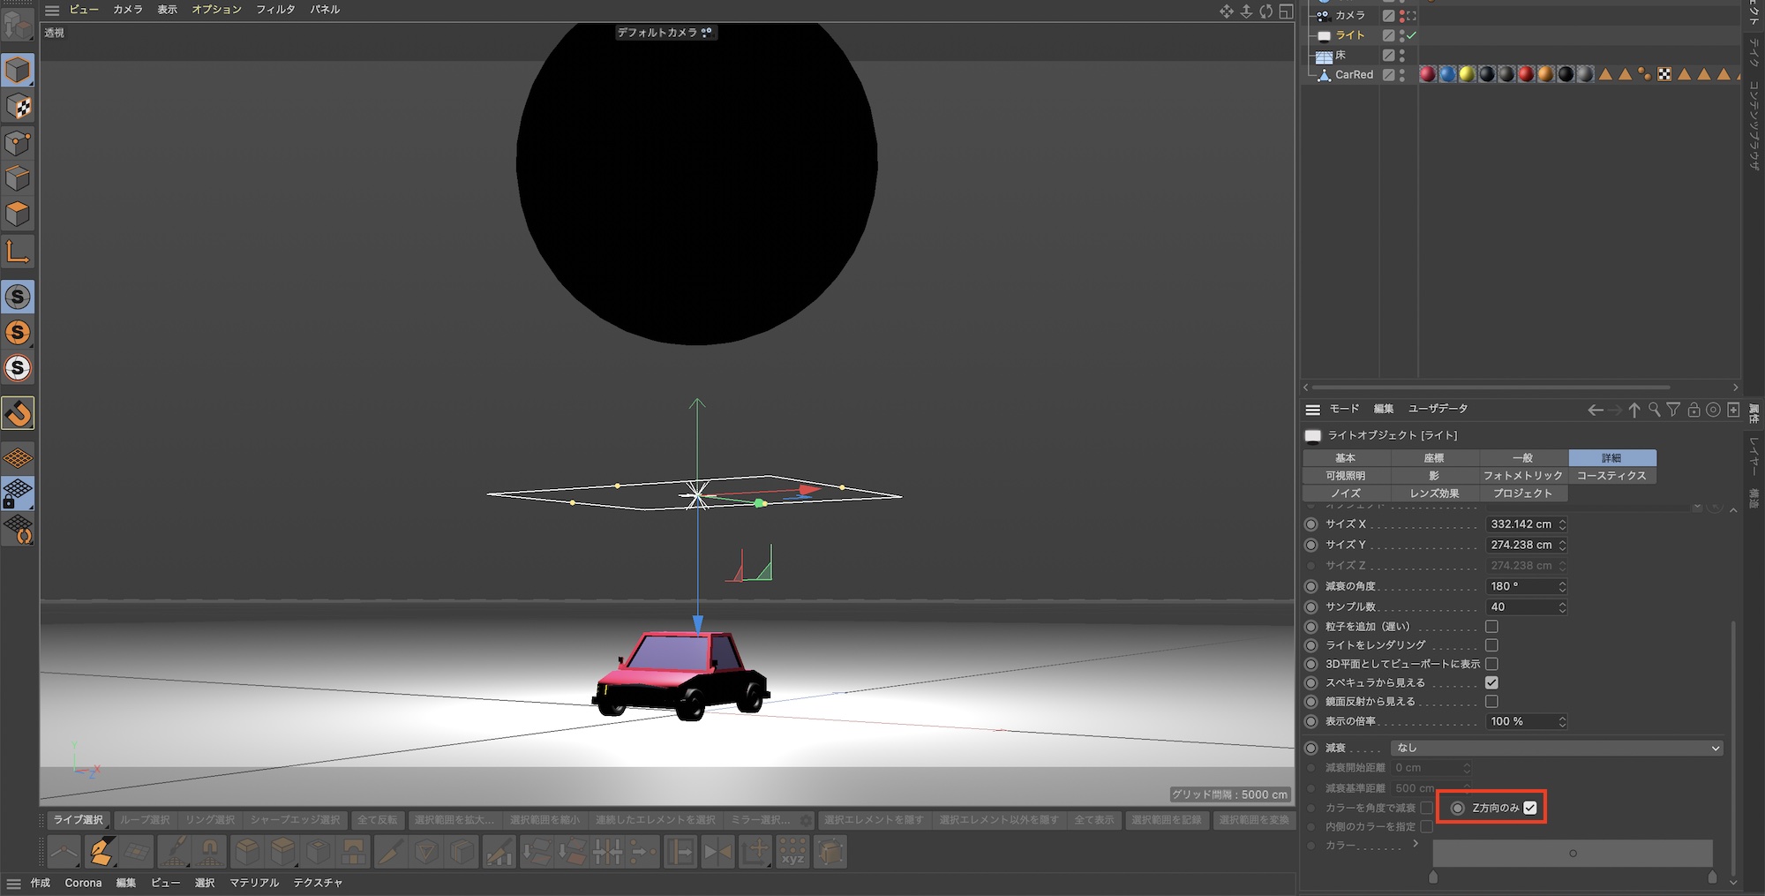Screen dimensions: 1765x896
Task: Select the texture mode checkered cube icon
Action: pos(18,107)
